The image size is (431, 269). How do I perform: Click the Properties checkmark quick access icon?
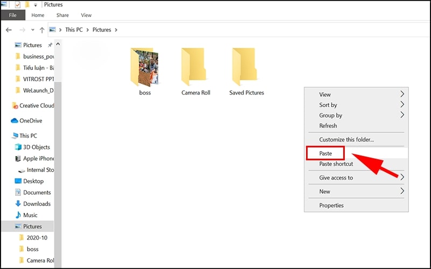[18, 4]
